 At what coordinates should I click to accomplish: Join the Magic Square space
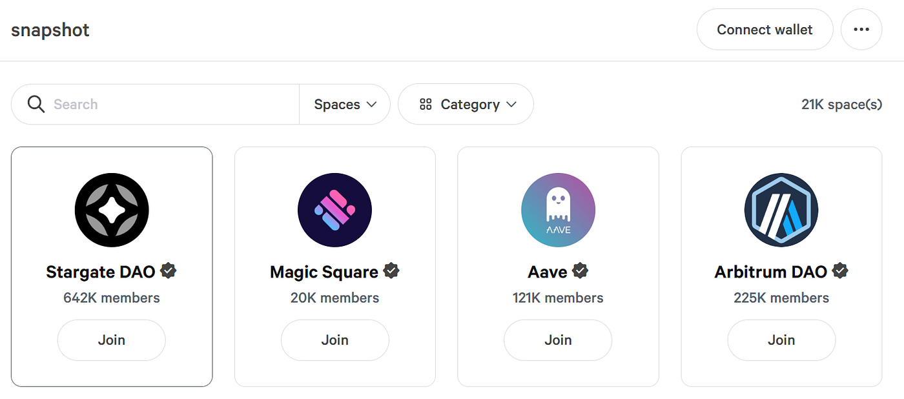pyautogui.click(x=334, y=340)
